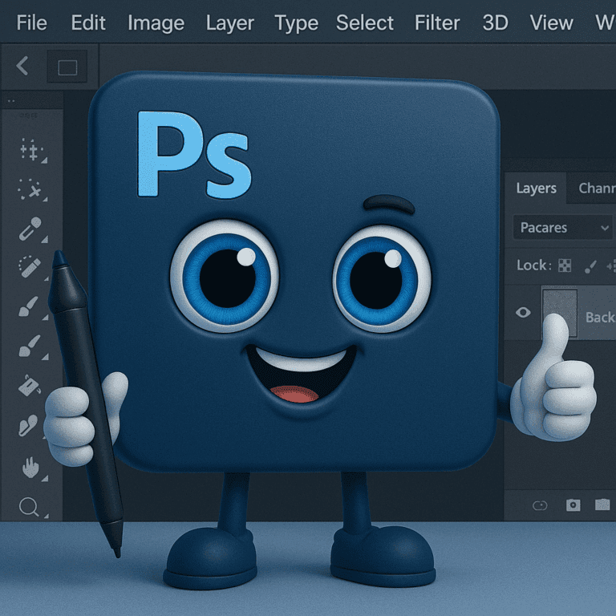Click the new group folder icon
The image size is (616, 616).
pos(603,505)
